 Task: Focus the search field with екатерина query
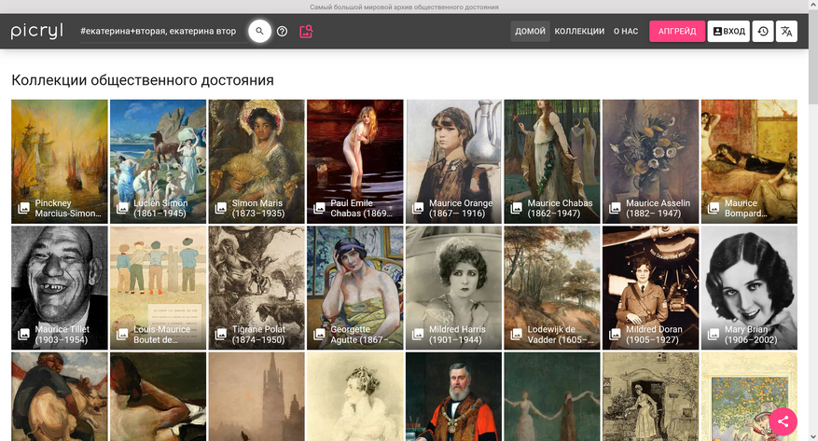163,32
